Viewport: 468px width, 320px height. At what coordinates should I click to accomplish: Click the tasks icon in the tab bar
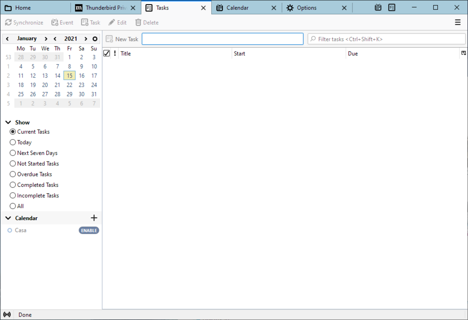(x=392, y=8)
